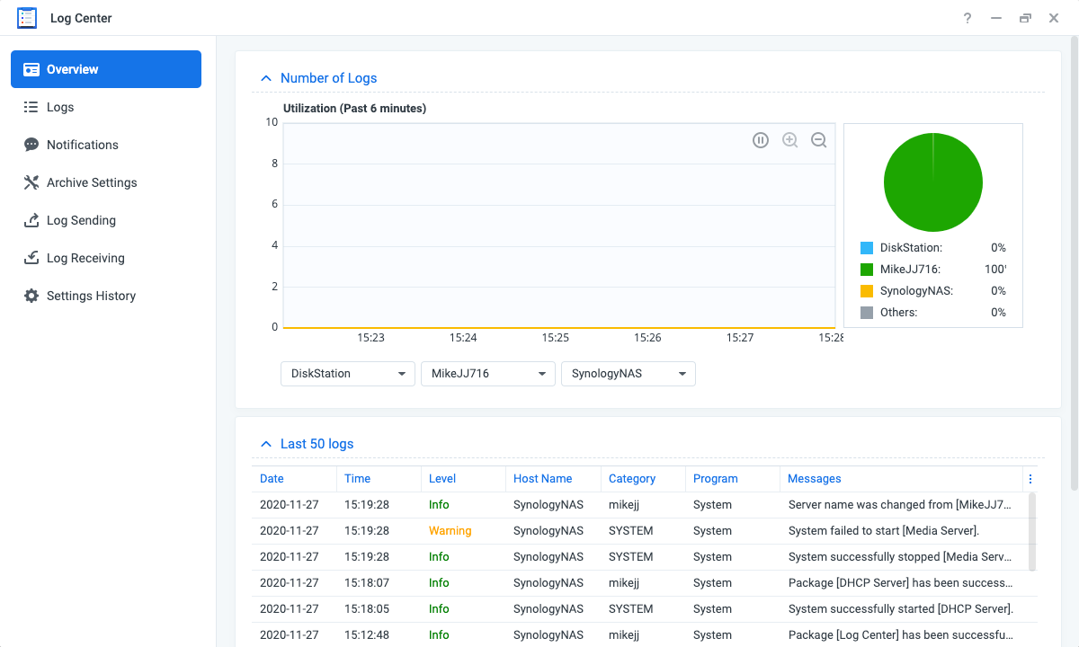Click the Log Receiving download icon
The image size is (1079, 647).
(x=31, y=258)
